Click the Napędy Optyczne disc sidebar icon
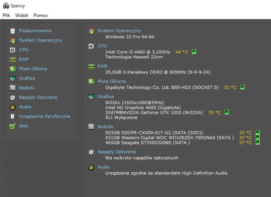The image size is (271, 197). 13,97
